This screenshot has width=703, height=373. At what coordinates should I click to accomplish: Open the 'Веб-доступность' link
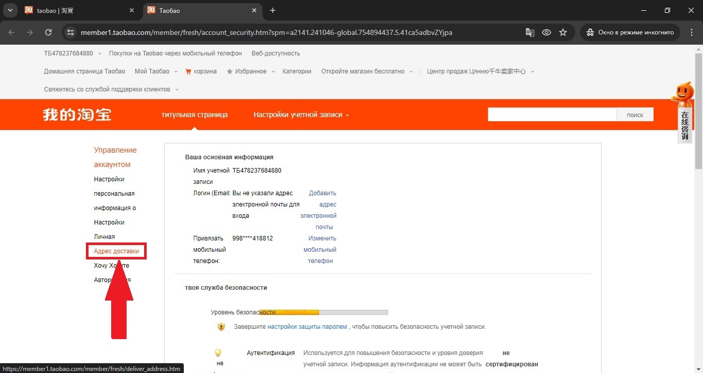(x=276, y=53)
